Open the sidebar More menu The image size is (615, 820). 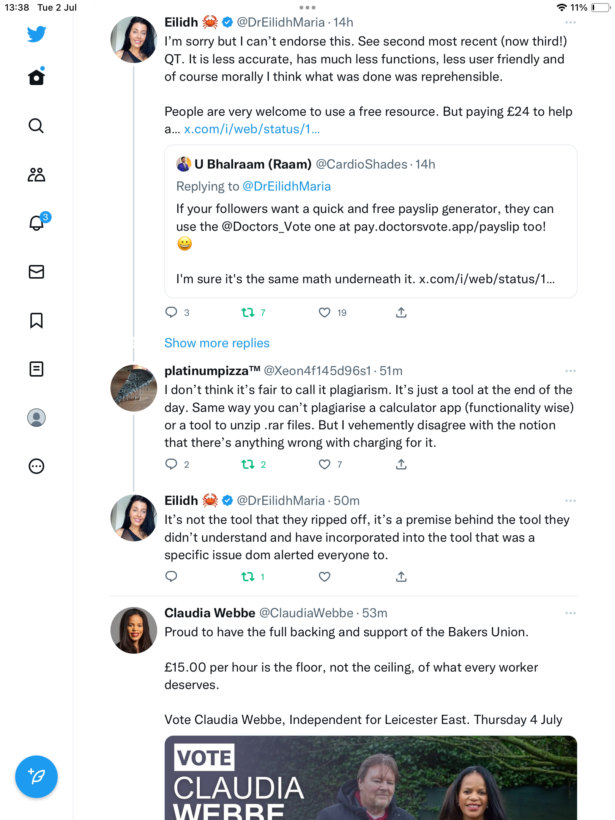[36, 466]
